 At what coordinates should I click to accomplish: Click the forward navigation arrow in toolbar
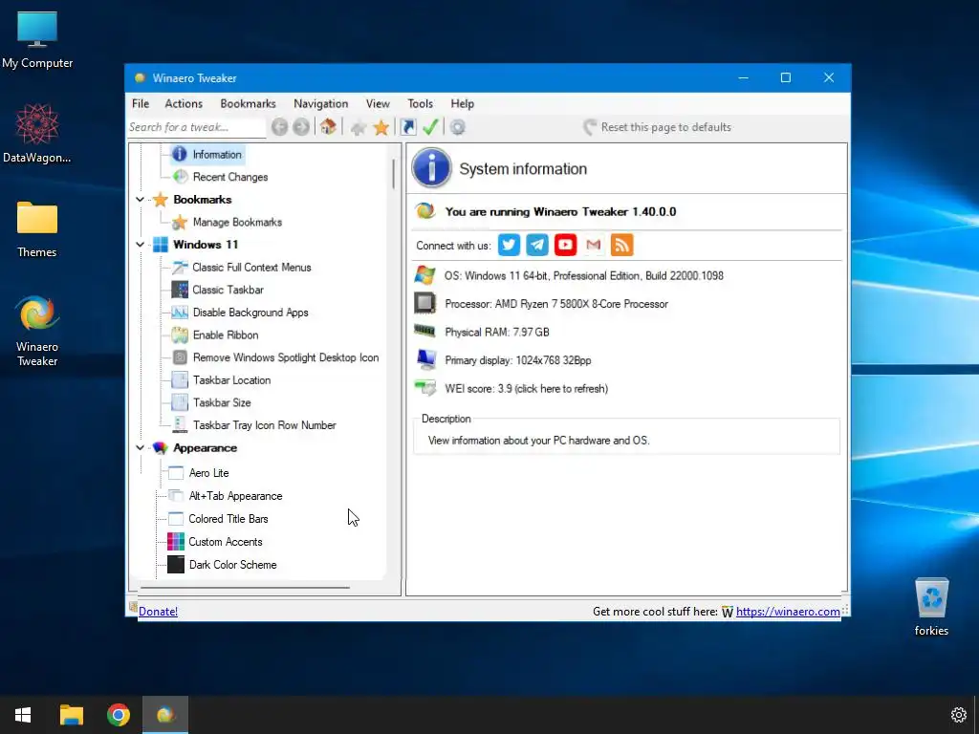pyautogui.click(x=301, y=127)
